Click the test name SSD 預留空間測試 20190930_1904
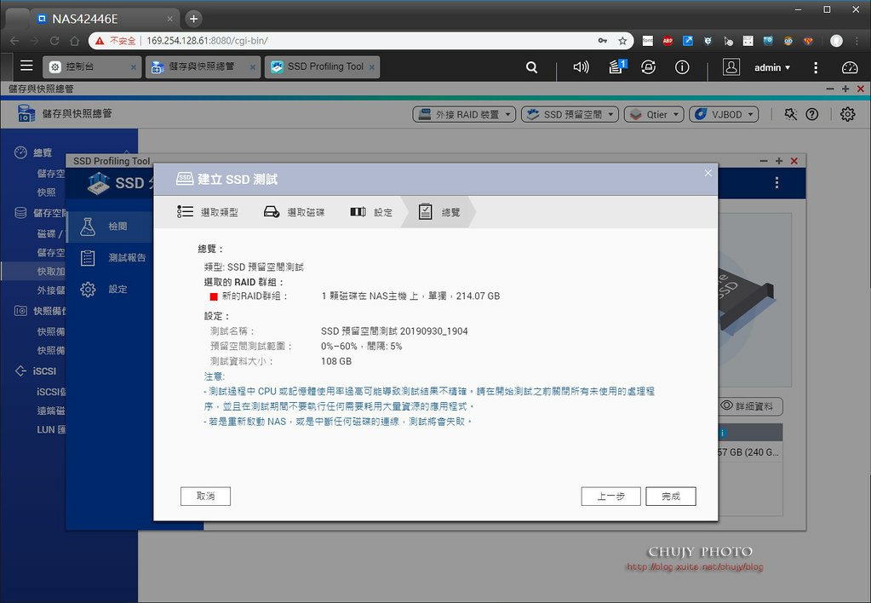The height and width of the screenshot is (603, 871). point(394,331)
